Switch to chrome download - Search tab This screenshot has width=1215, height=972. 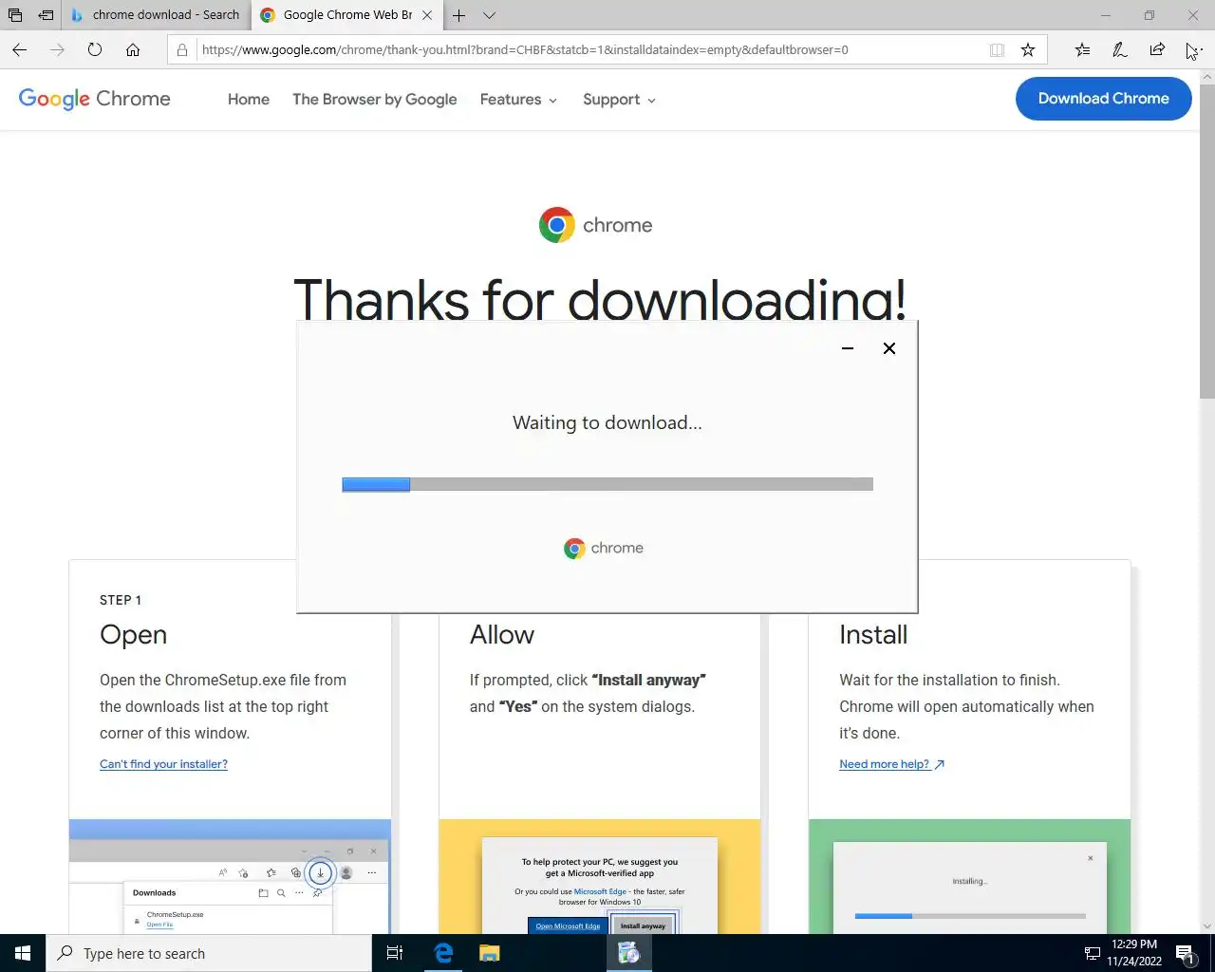[x=156, y=15]
